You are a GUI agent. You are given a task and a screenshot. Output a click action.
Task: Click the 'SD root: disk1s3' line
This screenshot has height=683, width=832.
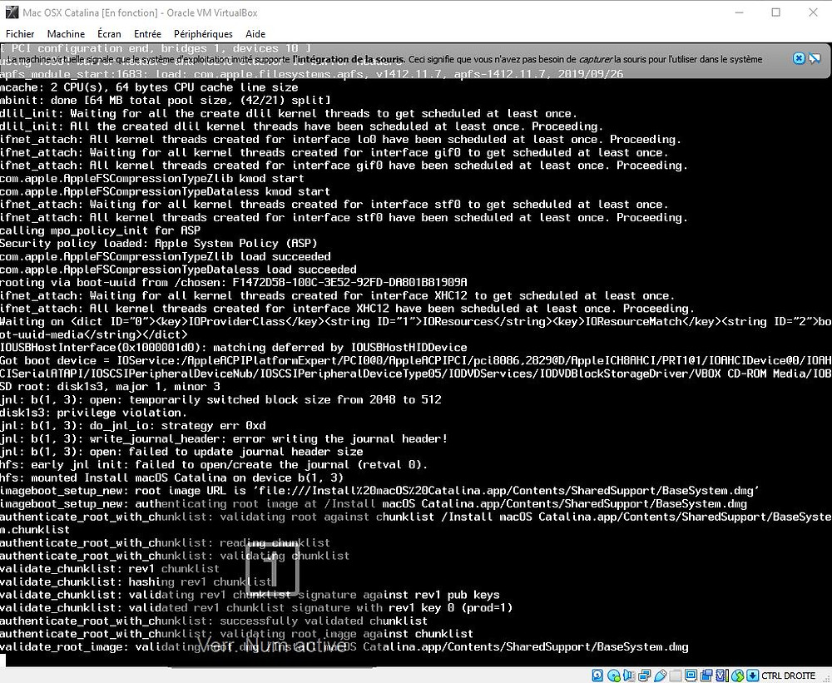tap(110, 386)
